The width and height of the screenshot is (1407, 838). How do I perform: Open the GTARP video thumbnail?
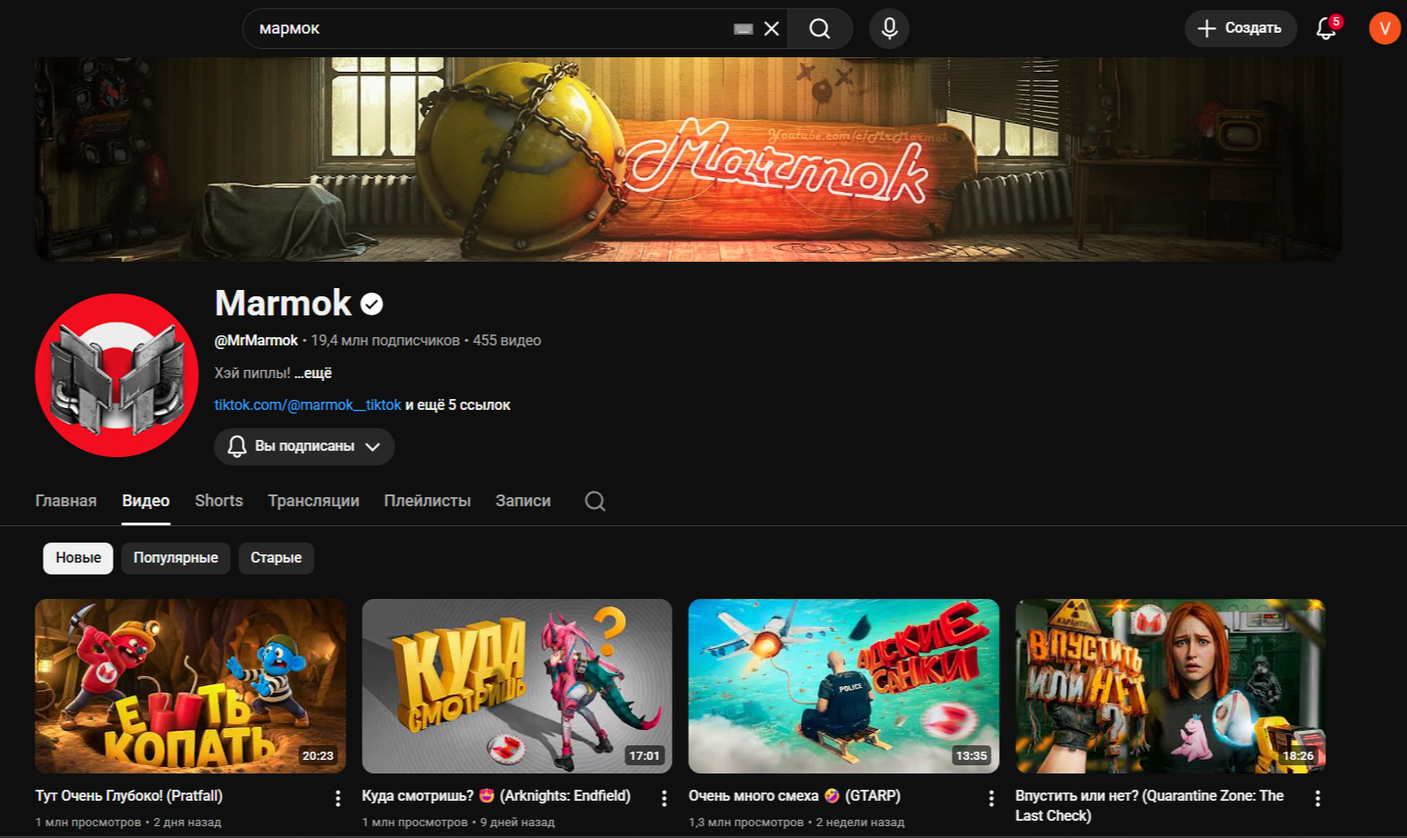tap(843, 686)
